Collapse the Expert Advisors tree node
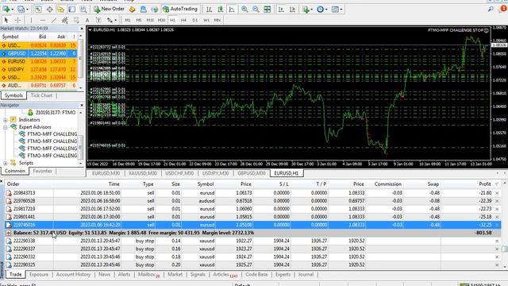Image resolution: width=508 pixels, height=286 pixels. point(6,127)
